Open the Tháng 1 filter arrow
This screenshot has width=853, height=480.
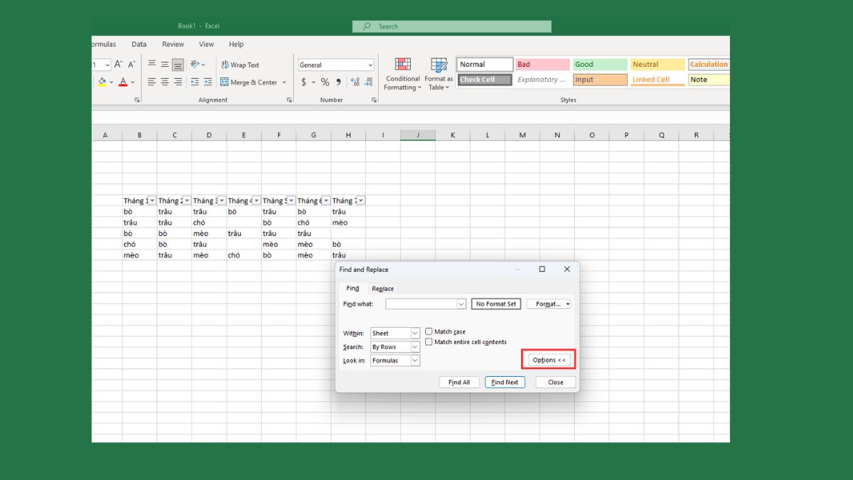pos(152,200)
